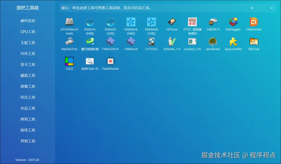
Task: Open the windirstat directory statistics tool
Action: pos(213,43)
